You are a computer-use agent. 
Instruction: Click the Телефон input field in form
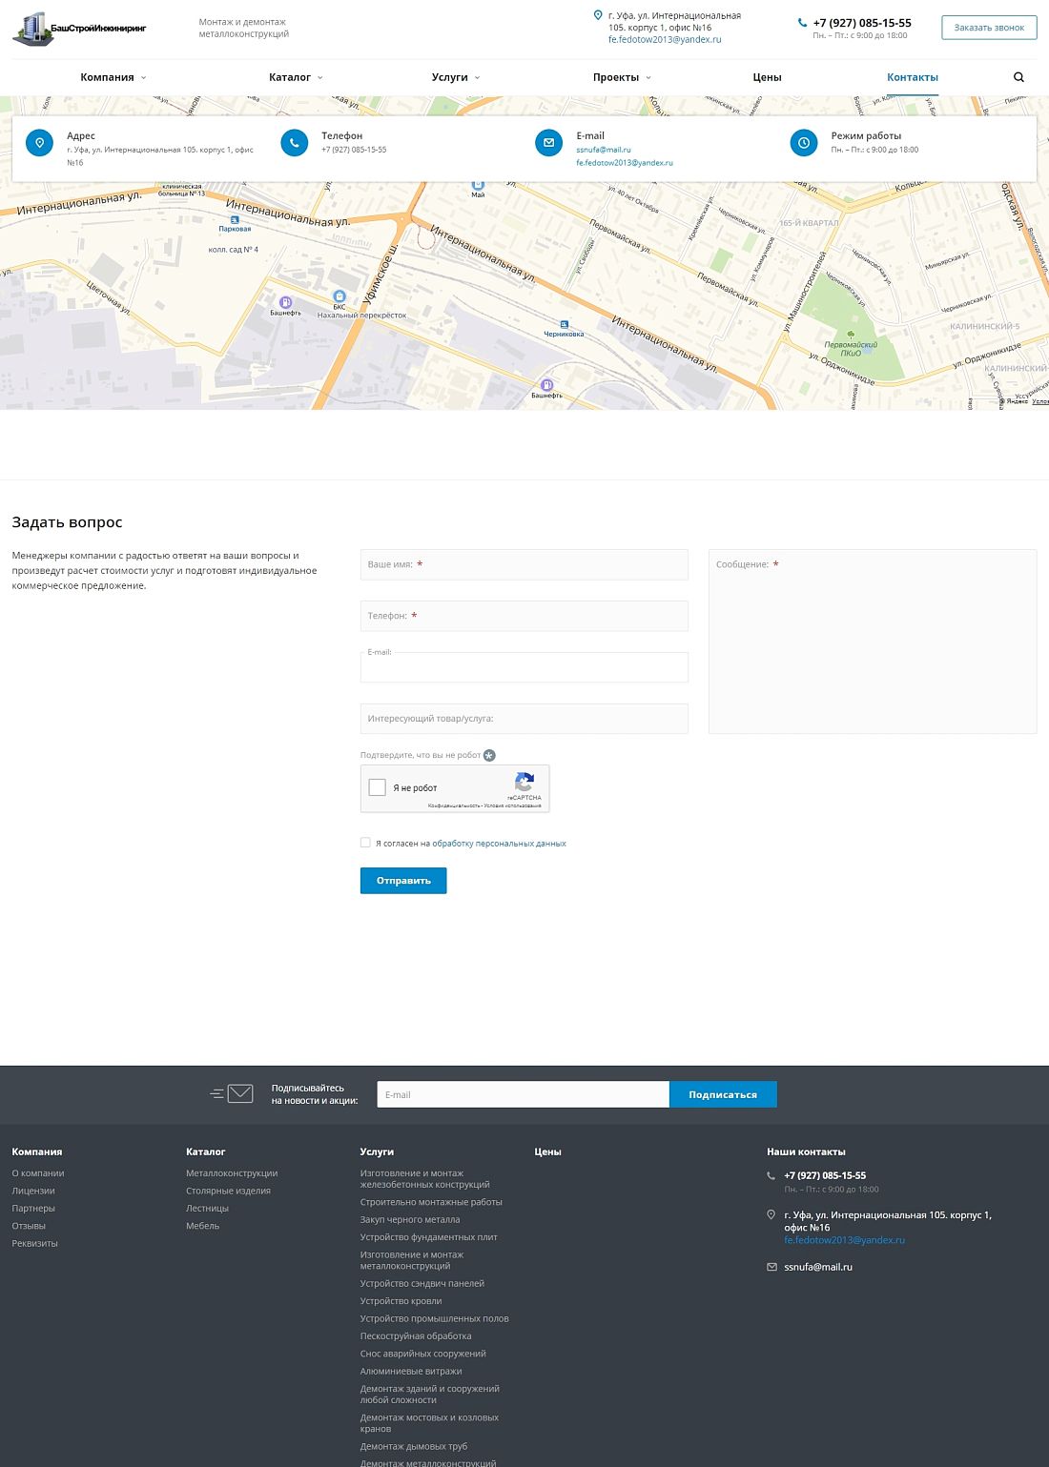point(524,616)
